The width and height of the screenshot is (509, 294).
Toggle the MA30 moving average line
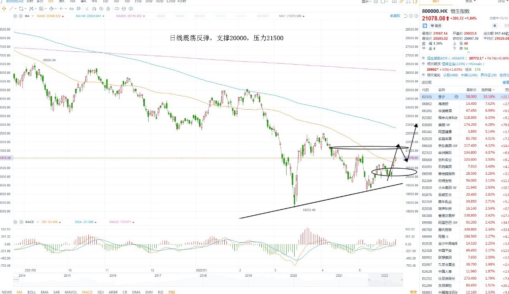tap(161, 16)
